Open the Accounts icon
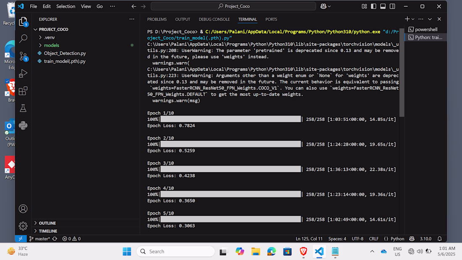 pyautogui.click(x=23, y=209)
